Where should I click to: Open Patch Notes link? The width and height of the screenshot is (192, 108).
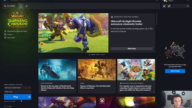pyautogui.click(x=11, y=38)
